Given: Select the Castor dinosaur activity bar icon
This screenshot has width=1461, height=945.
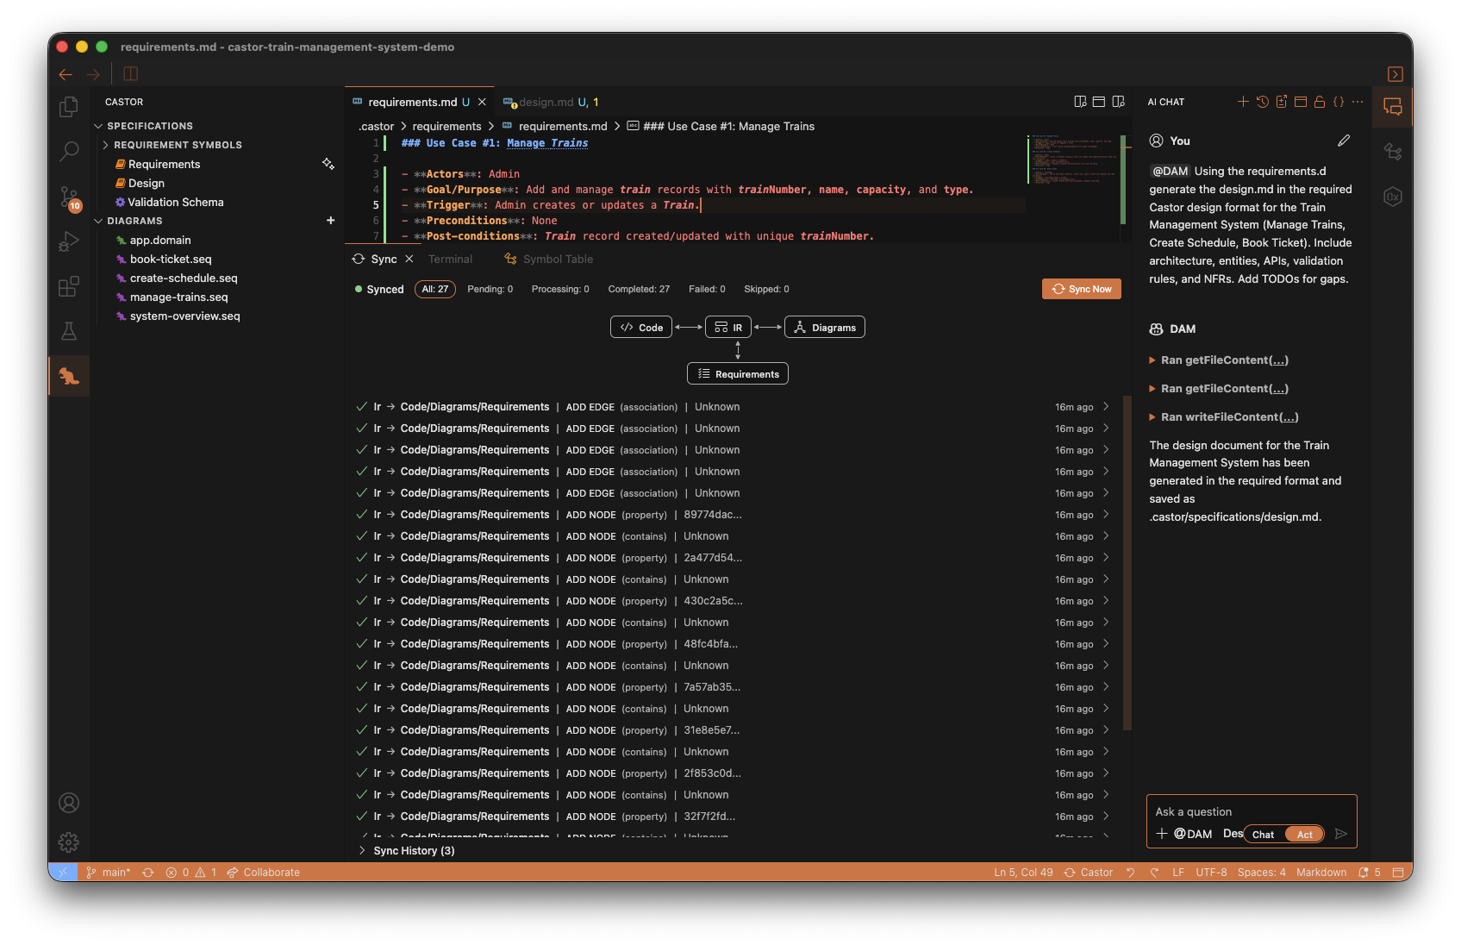Looking at the screenshot, I should click(68, 376).
